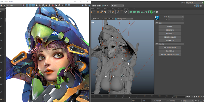Click the gray monochromatic sphere icon
Viewport: 204px width, 102px height.
(x=40, y=5)
